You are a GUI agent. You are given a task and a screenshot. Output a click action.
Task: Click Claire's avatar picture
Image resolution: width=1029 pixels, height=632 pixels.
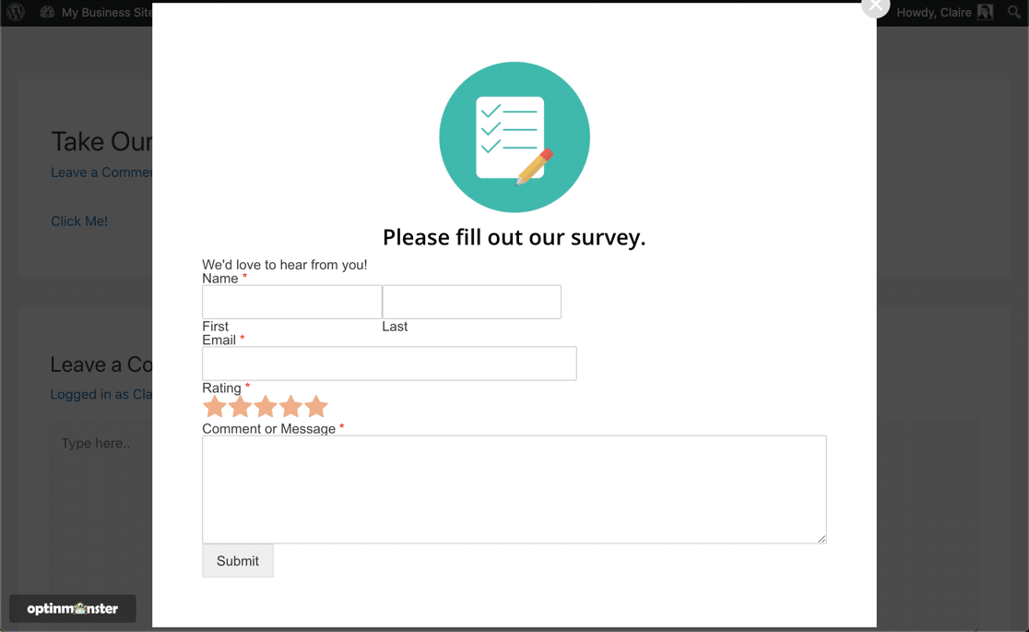[986, 12]
